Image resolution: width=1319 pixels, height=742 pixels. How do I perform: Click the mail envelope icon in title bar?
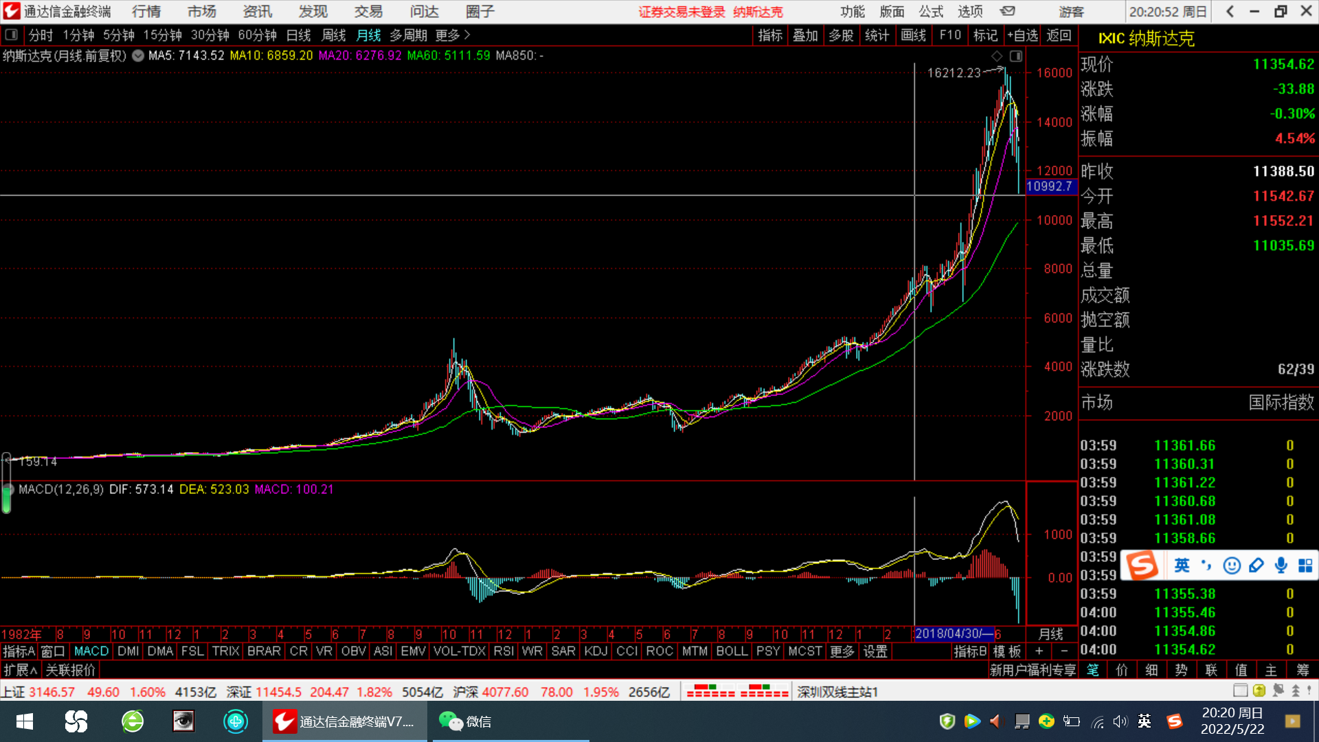coord(1007,11)
